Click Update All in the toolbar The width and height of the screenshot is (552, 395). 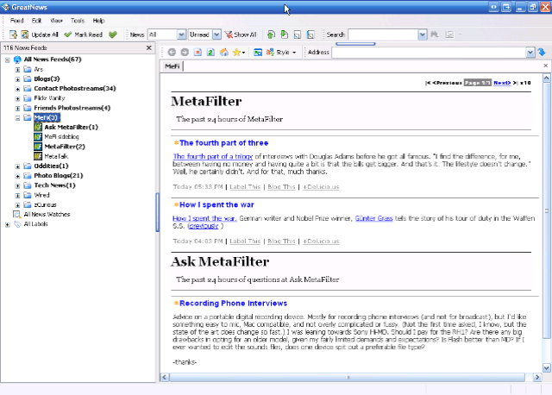point(45,34)
